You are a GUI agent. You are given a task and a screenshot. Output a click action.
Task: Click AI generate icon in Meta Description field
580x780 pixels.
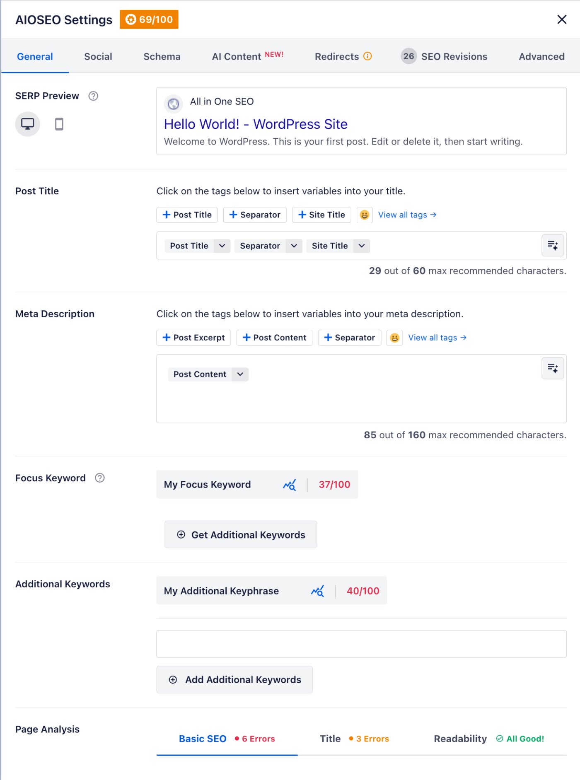click(x=552, y=368)
